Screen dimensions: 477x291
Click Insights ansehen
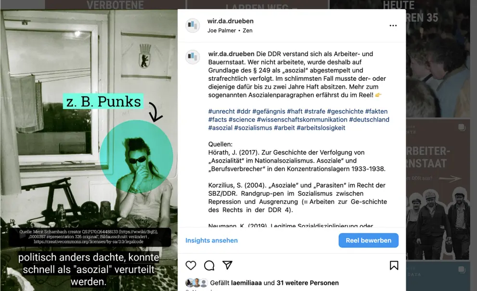(x=211, y=240)
